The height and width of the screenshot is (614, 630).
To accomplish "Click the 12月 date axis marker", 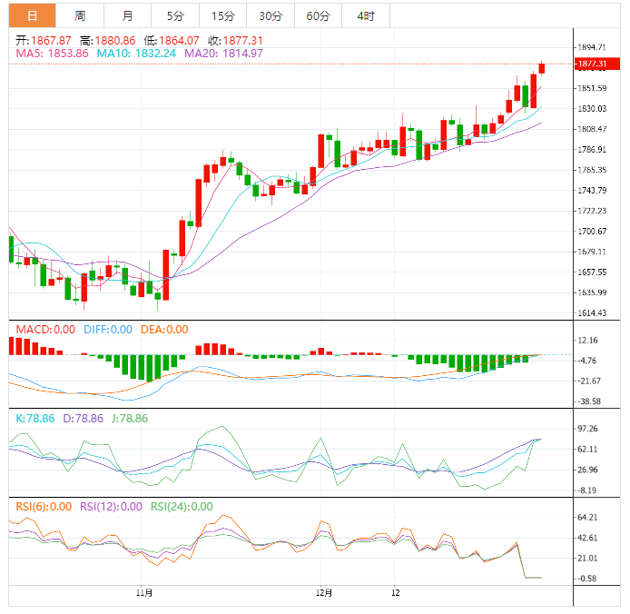I will tap(324, 593).
